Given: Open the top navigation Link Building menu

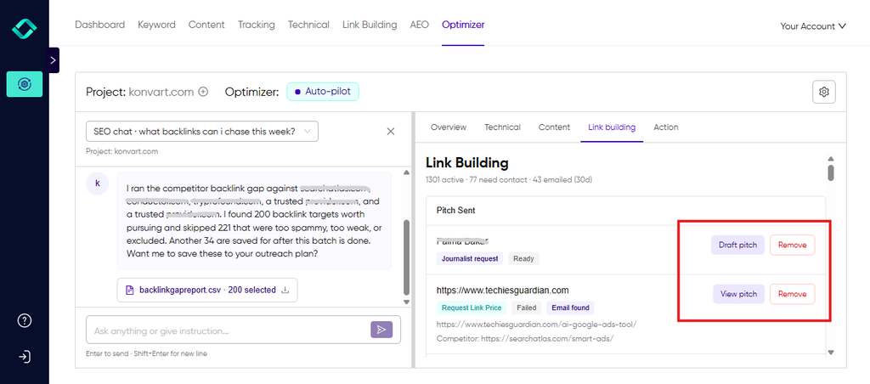Looking at the screenshot, I should click(x=370, y=25).
